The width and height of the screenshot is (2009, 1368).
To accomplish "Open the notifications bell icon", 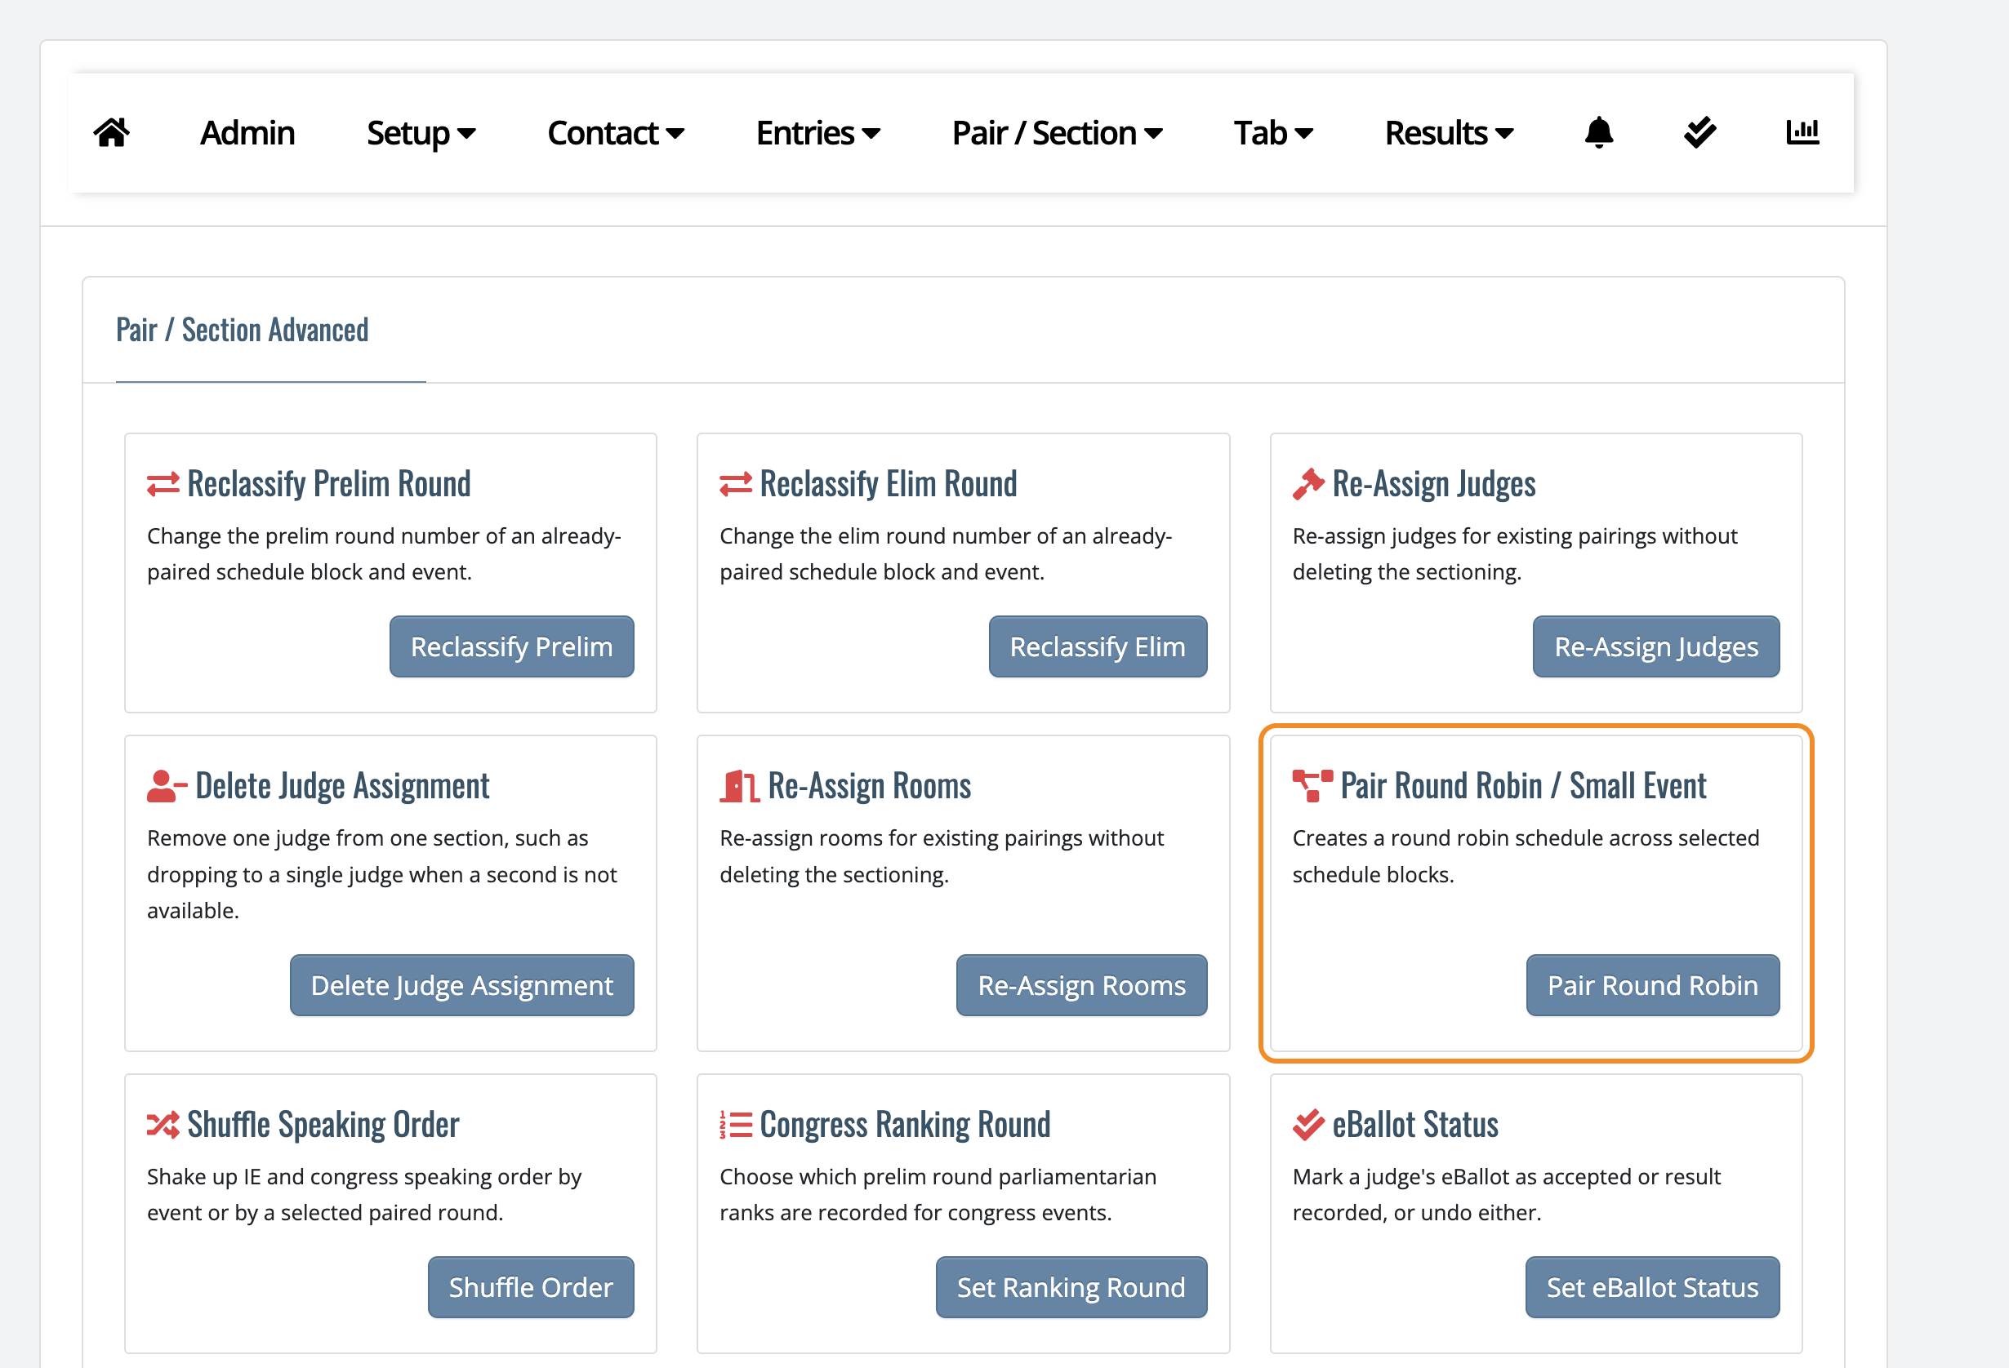I will click(1598, 132).
